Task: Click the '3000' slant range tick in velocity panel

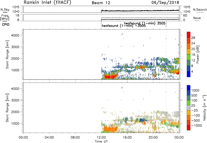Action: click(x=15, y=100)
